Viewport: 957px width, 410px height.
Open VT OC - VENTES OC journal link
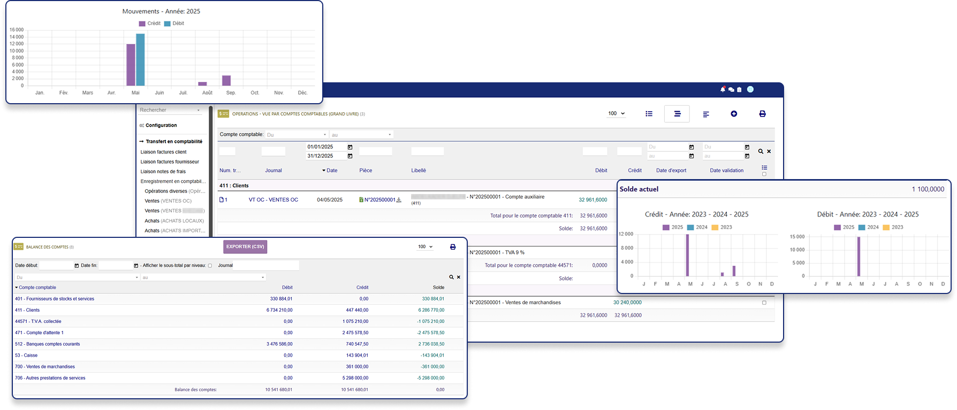[x=274, y=200]
